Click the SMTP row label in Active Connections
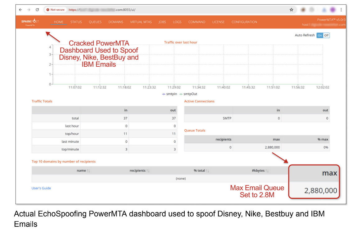355x232 pixels. pos(227,118)
